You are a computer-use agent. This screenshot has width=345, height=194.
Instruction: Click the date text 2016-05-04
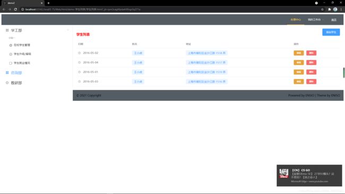[91, 63]
